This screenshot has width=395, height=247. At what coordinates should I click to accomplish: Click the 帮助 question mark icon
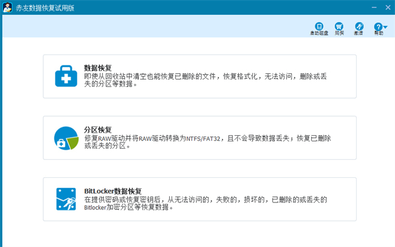tap(378, 27)
